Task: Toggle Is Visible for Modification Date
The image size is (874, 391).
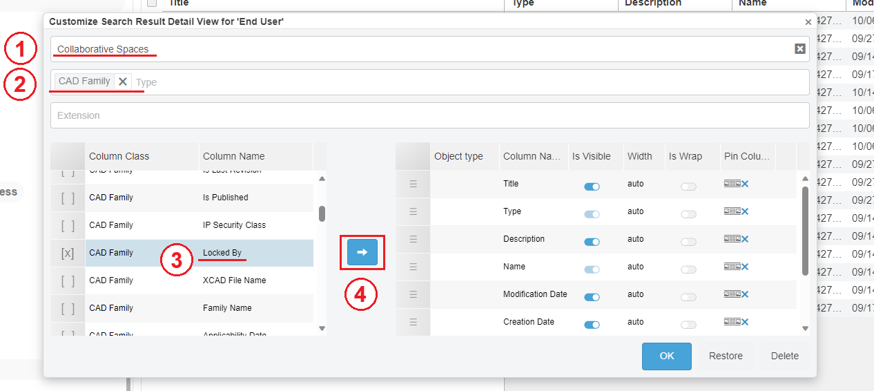Action: click(x=592, y=297)
